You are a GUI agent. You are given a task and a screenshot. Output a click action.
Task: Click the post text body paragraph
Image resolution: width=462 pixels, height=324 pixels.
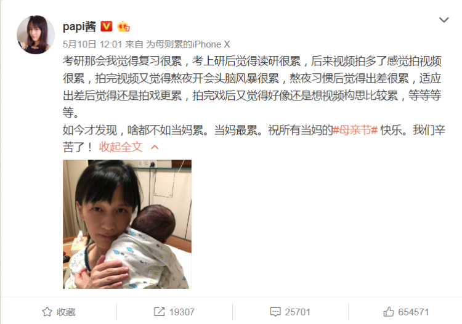[x=254, y=104]
